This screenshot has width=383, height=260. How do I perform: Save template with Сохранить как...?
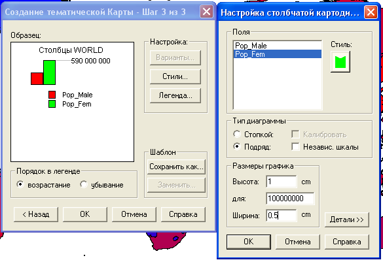pos(176,167)
